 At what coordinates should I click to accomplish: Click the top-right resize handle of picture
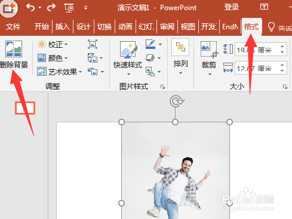(229, 122)
